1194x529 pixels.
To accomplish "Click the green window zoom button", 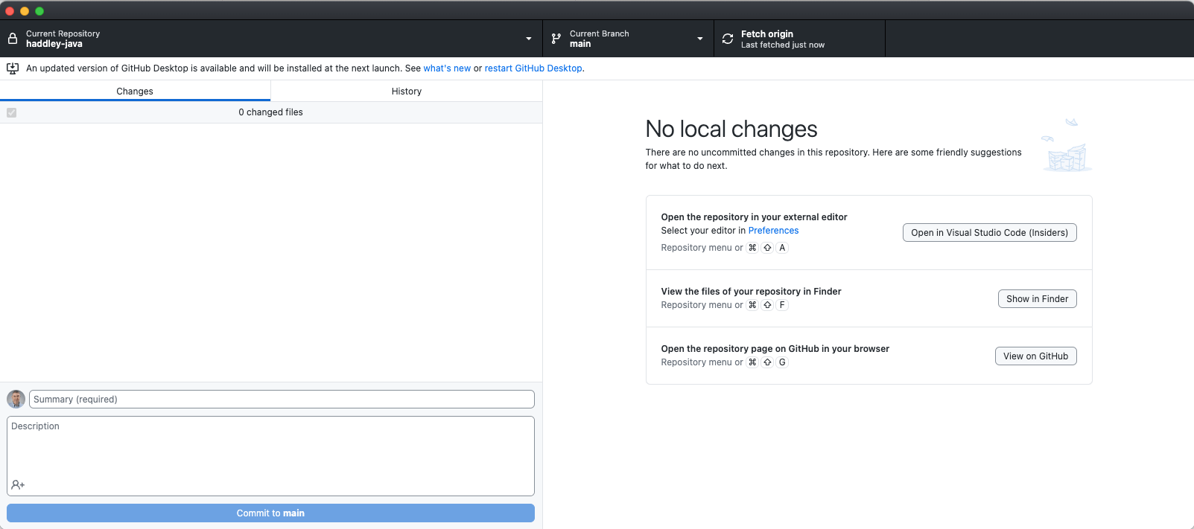I will tap(39, 11).
